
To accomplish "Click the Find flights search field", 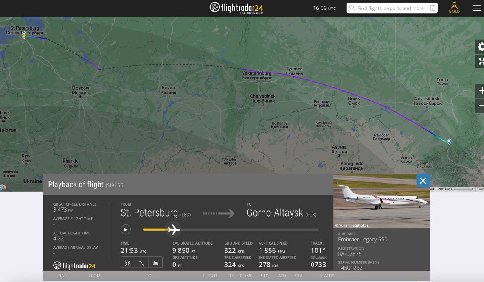I will point(392,8).
